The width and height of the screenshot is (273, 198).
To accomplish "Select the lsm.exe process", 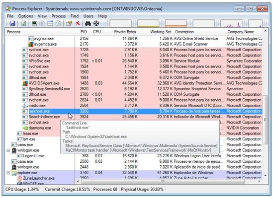I will 29,139.
